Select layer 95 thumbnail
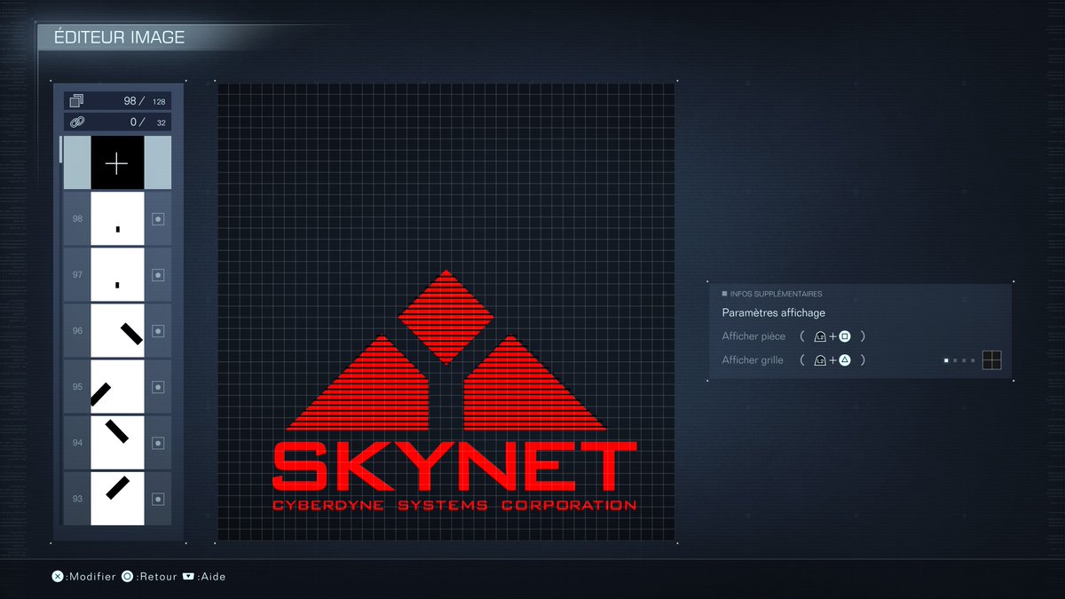 117,387
